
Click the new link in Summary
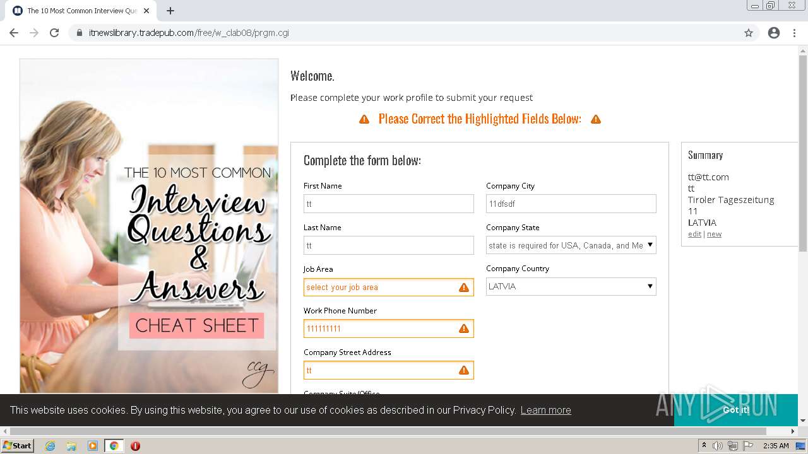714,234
